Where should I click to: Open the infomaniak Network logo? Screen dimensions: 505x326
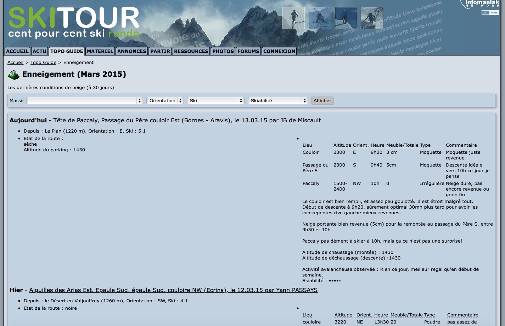coord(480,4)
